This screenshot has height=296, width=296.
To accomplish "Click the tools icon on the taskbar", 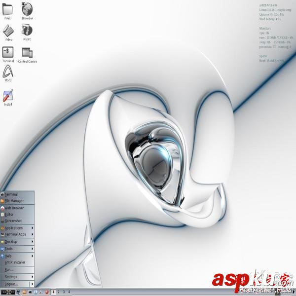I will coord(40,292).
